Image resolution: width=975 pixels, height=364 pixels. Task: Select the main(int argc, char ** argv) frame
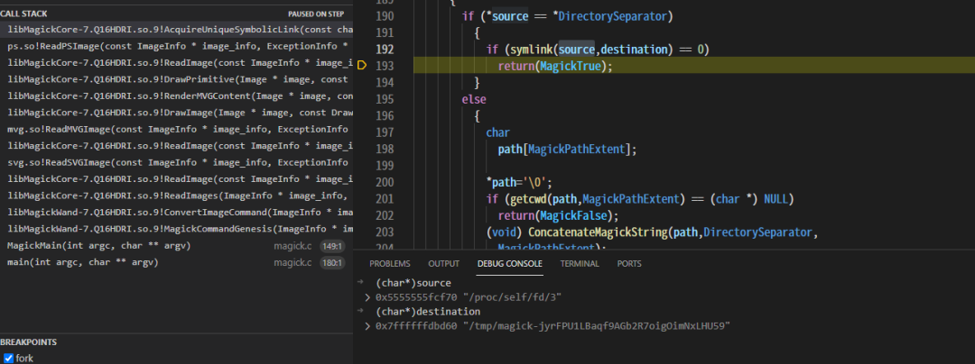point(177,262)
